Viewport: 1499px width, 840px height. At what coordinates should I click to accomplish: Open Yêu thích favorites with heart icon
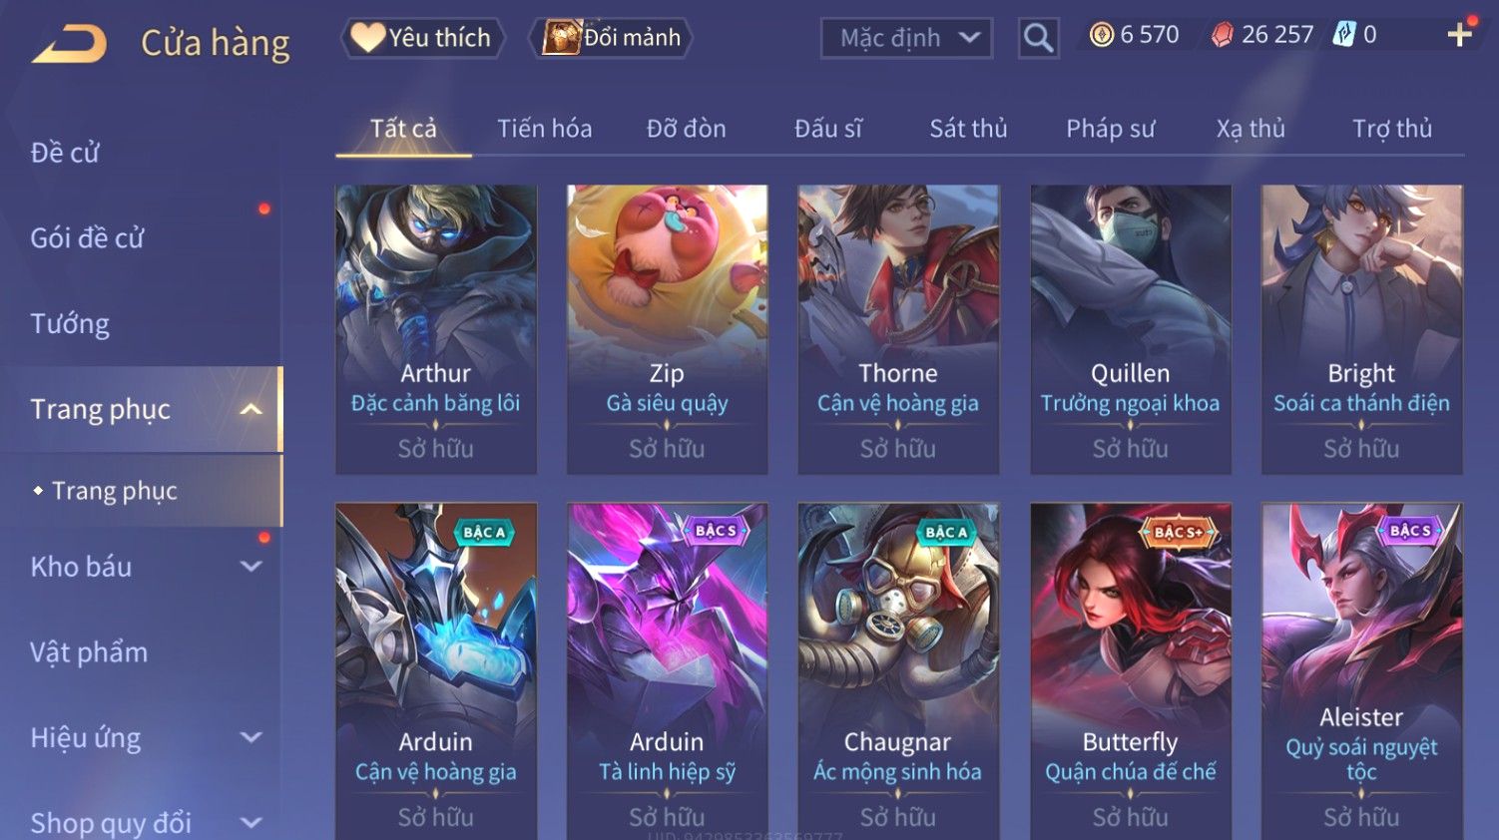423,38
